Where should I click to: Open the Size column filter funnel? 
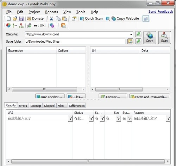[119, 118]
